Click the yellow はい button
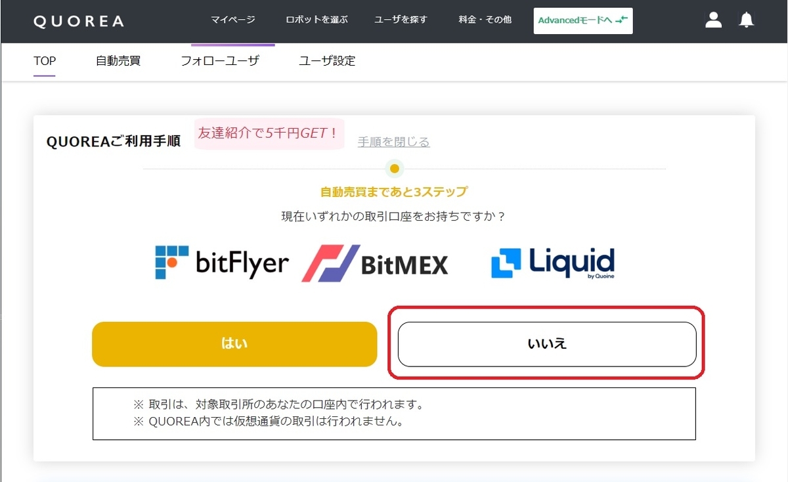 [x=234, y=344]
